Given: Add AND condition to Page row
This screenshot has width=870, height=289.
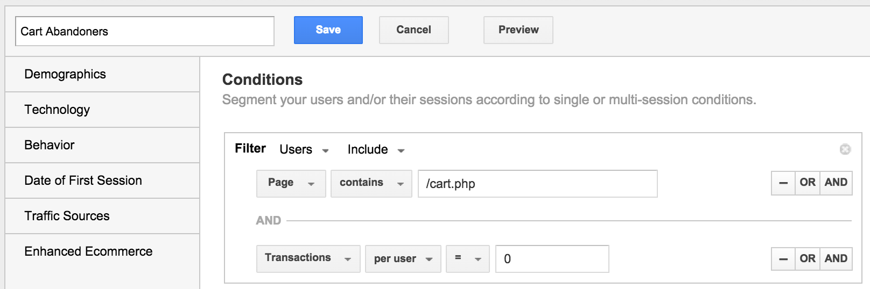Looking at the screenshot, I should 836,183.
